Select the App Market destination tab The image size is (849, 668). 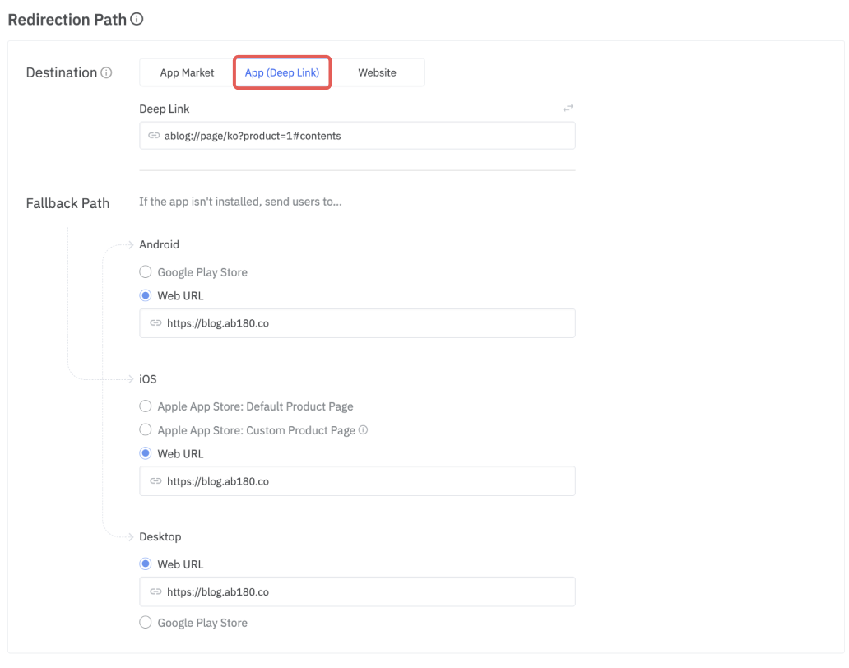click(x=187, y=72)
